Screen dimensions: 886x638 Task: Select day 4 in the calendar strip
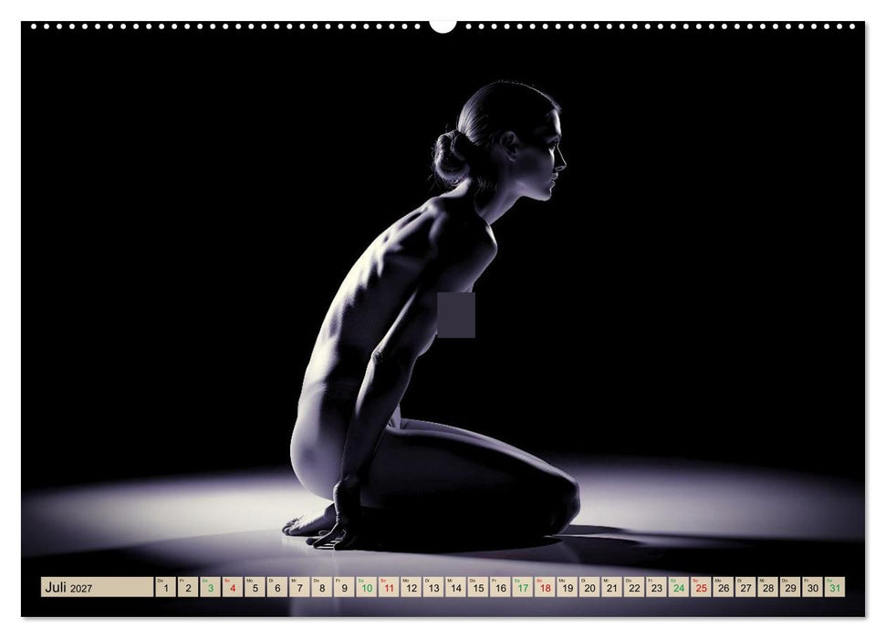click(233, 587)
